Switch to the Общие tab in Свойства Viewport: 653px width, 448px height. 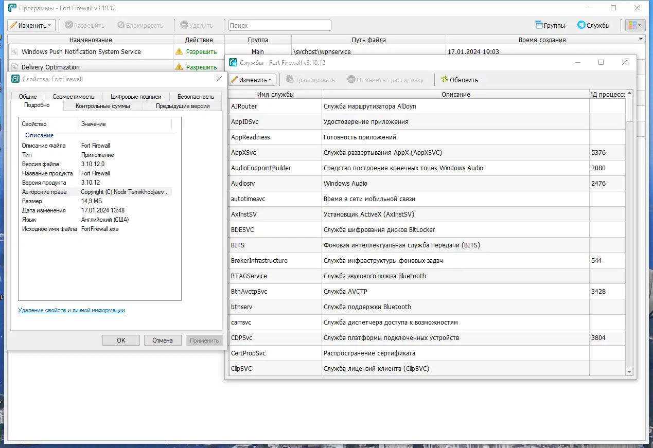pos(28,96)
